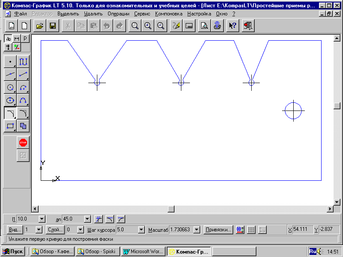Open the Настройка menu
The image size is (343, 257).
pyautogui.click(x=199, y=14)
